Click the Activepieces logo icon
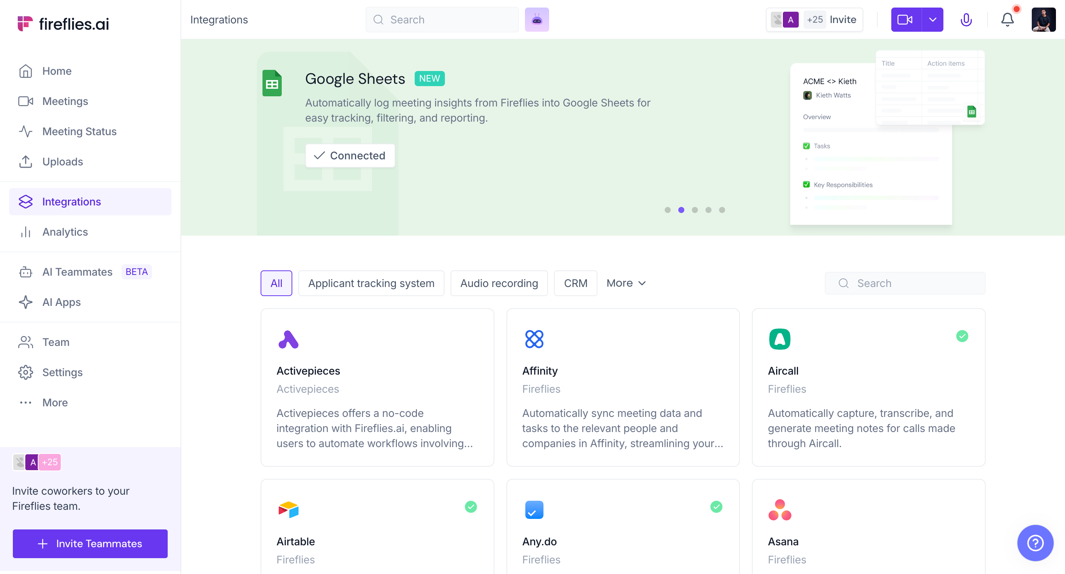 (288, 339)
